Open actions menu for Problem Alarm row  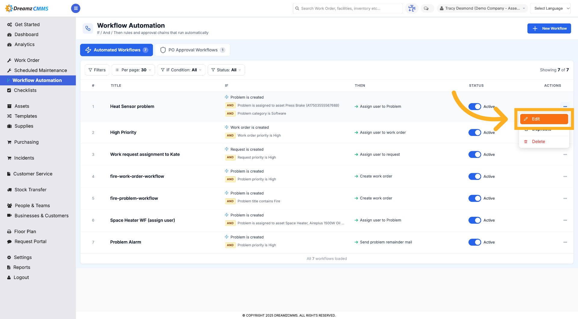[x=565, y=242]
